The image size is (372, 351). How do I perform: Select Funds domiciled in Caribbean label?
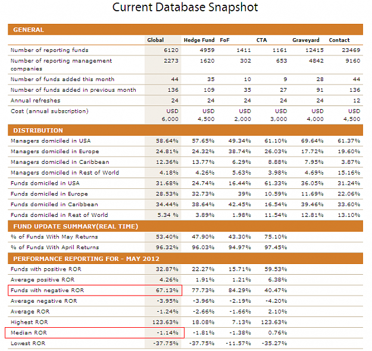point(54,204)
